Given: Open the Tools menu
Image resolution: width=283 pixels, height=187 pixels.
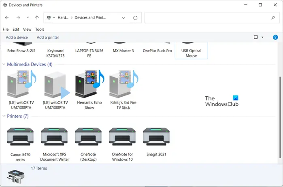Looking at the screenshot, I should pos(40,29).
